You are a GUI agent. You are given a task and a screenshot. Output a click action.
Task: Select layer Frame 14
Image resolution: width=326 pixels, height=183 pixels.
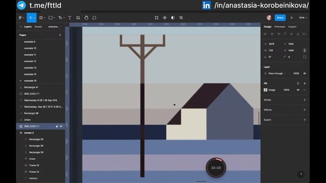coord(34,172)
